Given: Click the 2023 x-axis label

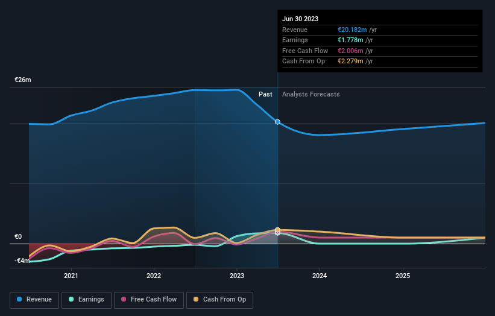Looking at the screenshot, I should click(x=237, y=276).
